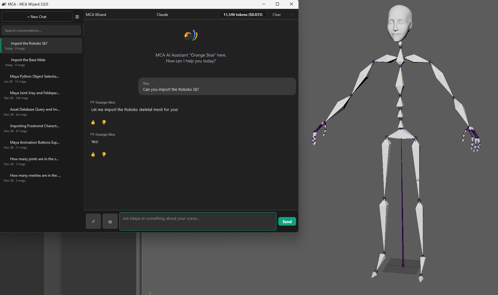Click the Clear button in the header
Viewport: 498px width, 295px height.
pos(276,14)
